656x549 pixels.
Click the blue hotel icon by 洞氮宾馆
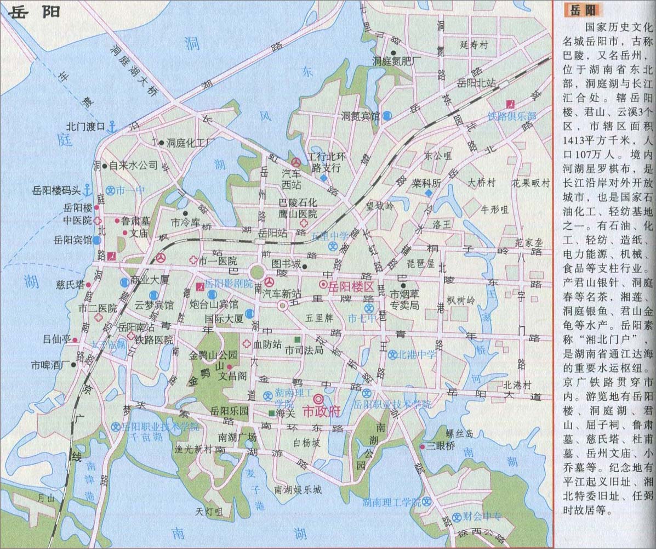[x=387, y=116]
